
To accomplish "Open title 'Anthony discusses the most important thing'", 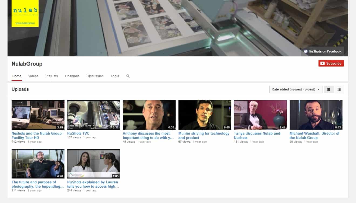I will [148, 135].
